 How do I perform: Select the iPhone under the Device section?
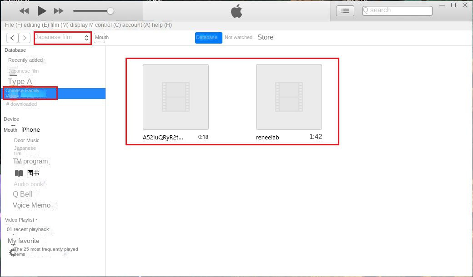30,129
